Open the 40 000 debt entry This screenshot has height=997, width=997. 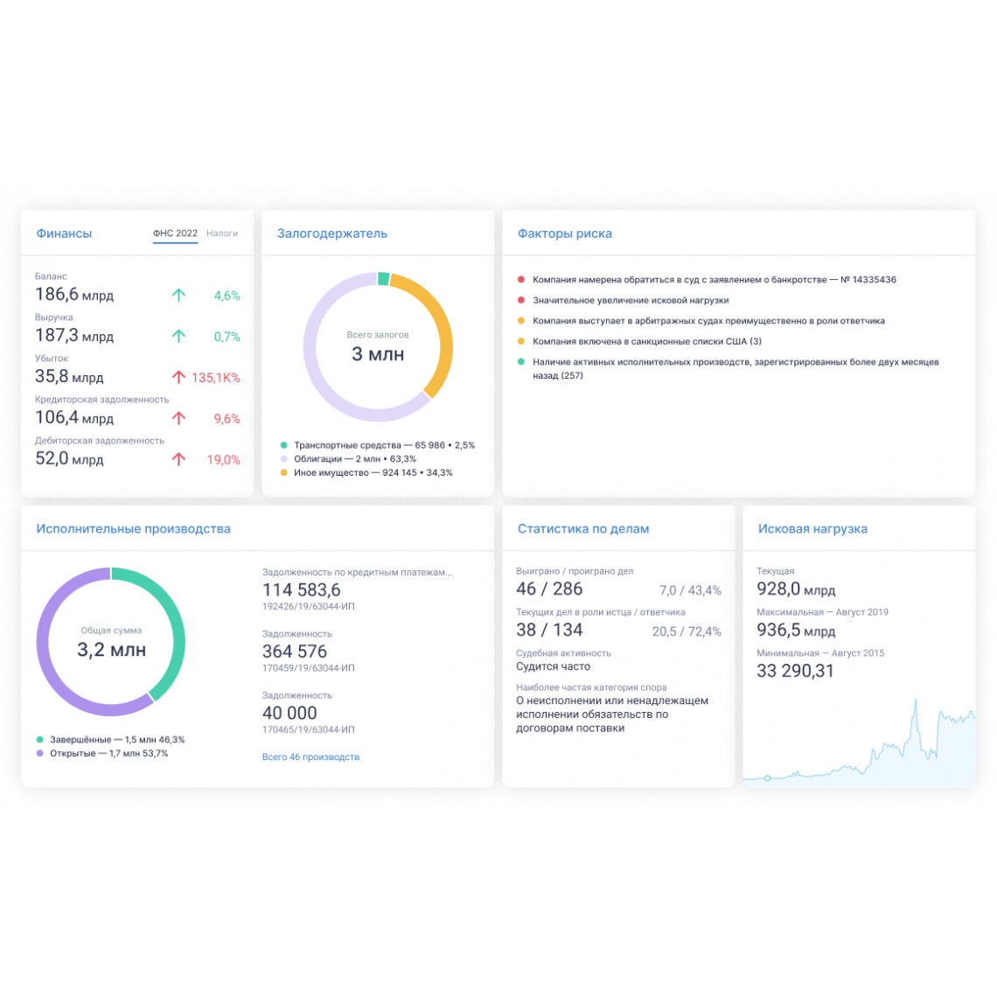289,713
